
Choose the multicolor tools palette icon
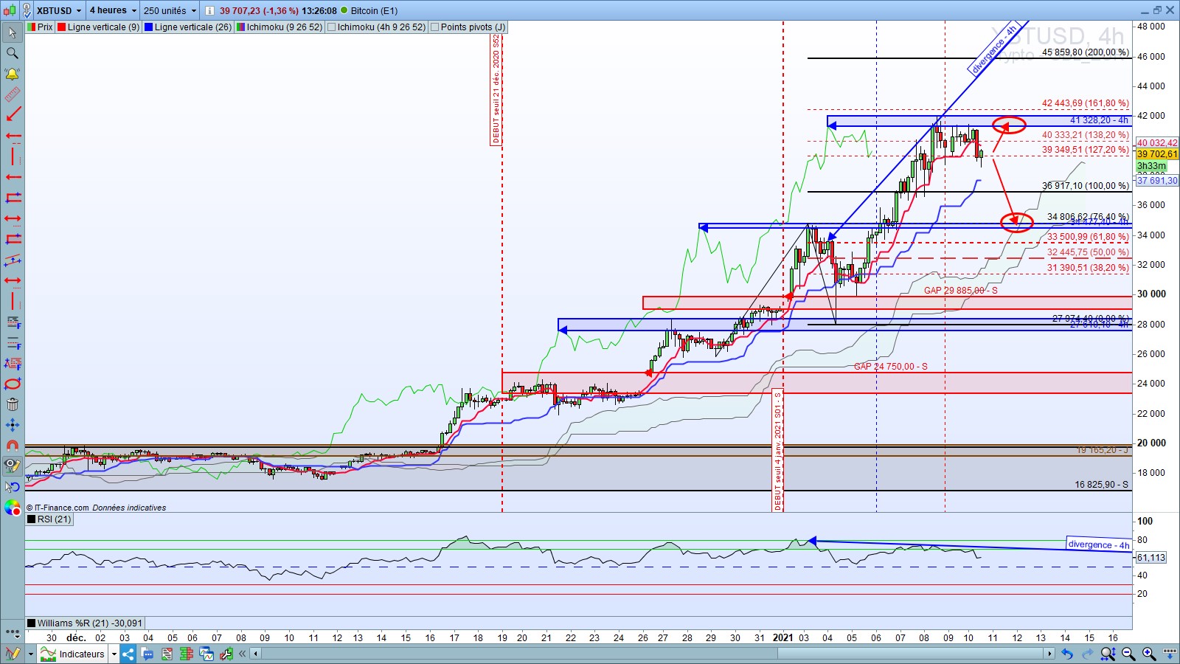point(13,508)
